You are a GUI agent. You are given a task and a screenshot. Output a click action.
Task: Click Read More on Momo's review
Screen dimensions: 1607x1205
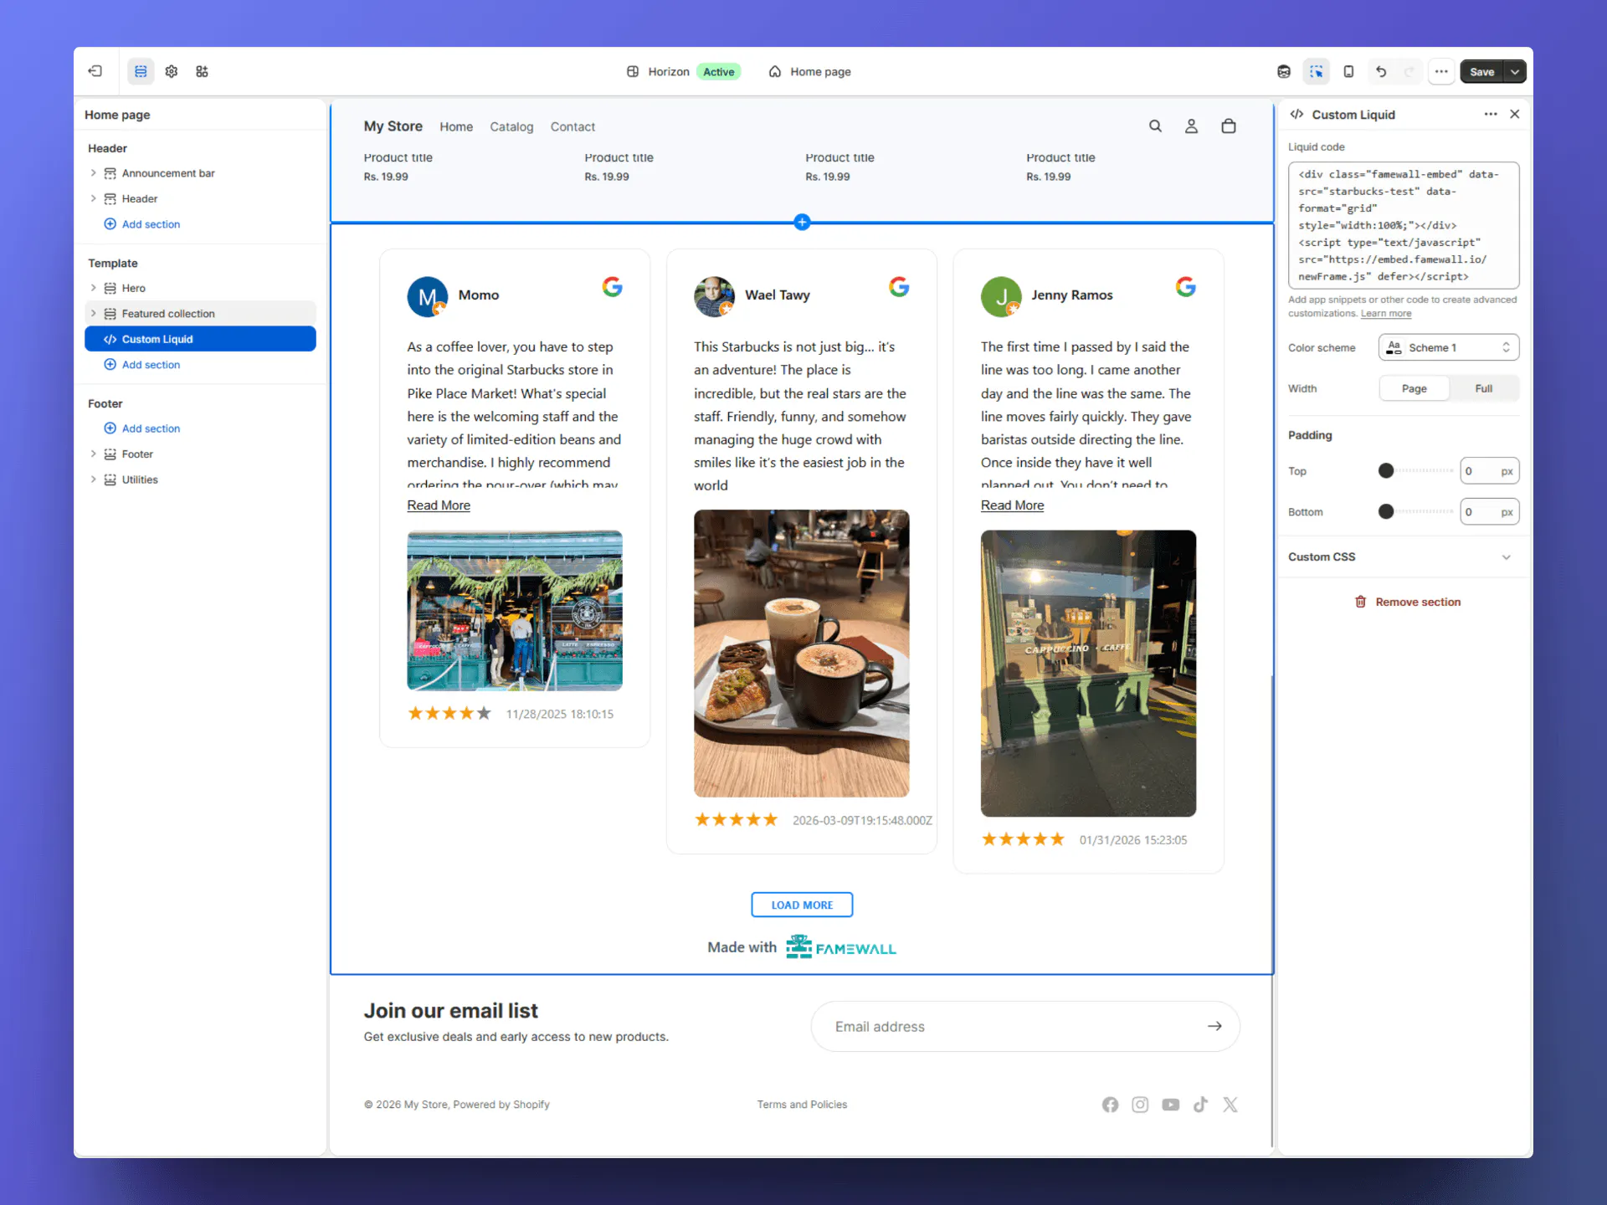click(x=439, y=505)
